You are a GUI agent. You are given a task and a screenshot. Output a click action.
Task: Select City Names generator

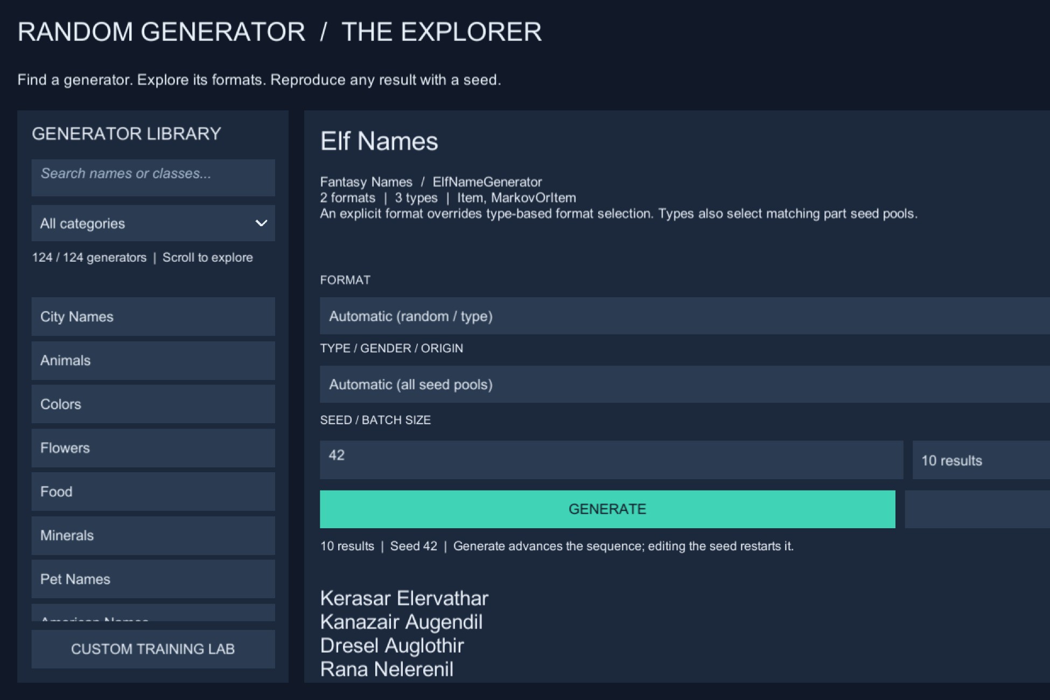(153, 317)
